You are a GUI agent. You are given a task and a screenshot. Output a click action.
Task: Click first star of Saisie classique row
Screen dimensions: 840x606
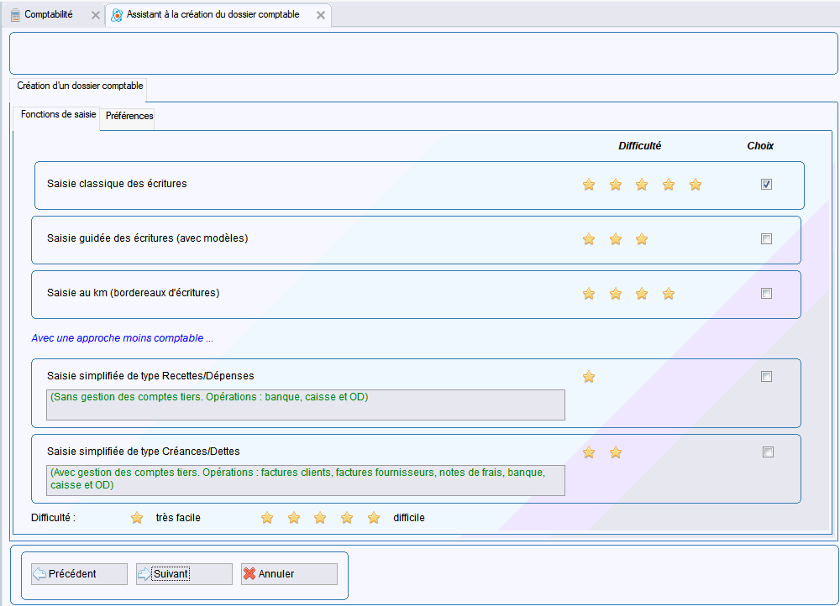click(589, 185)
